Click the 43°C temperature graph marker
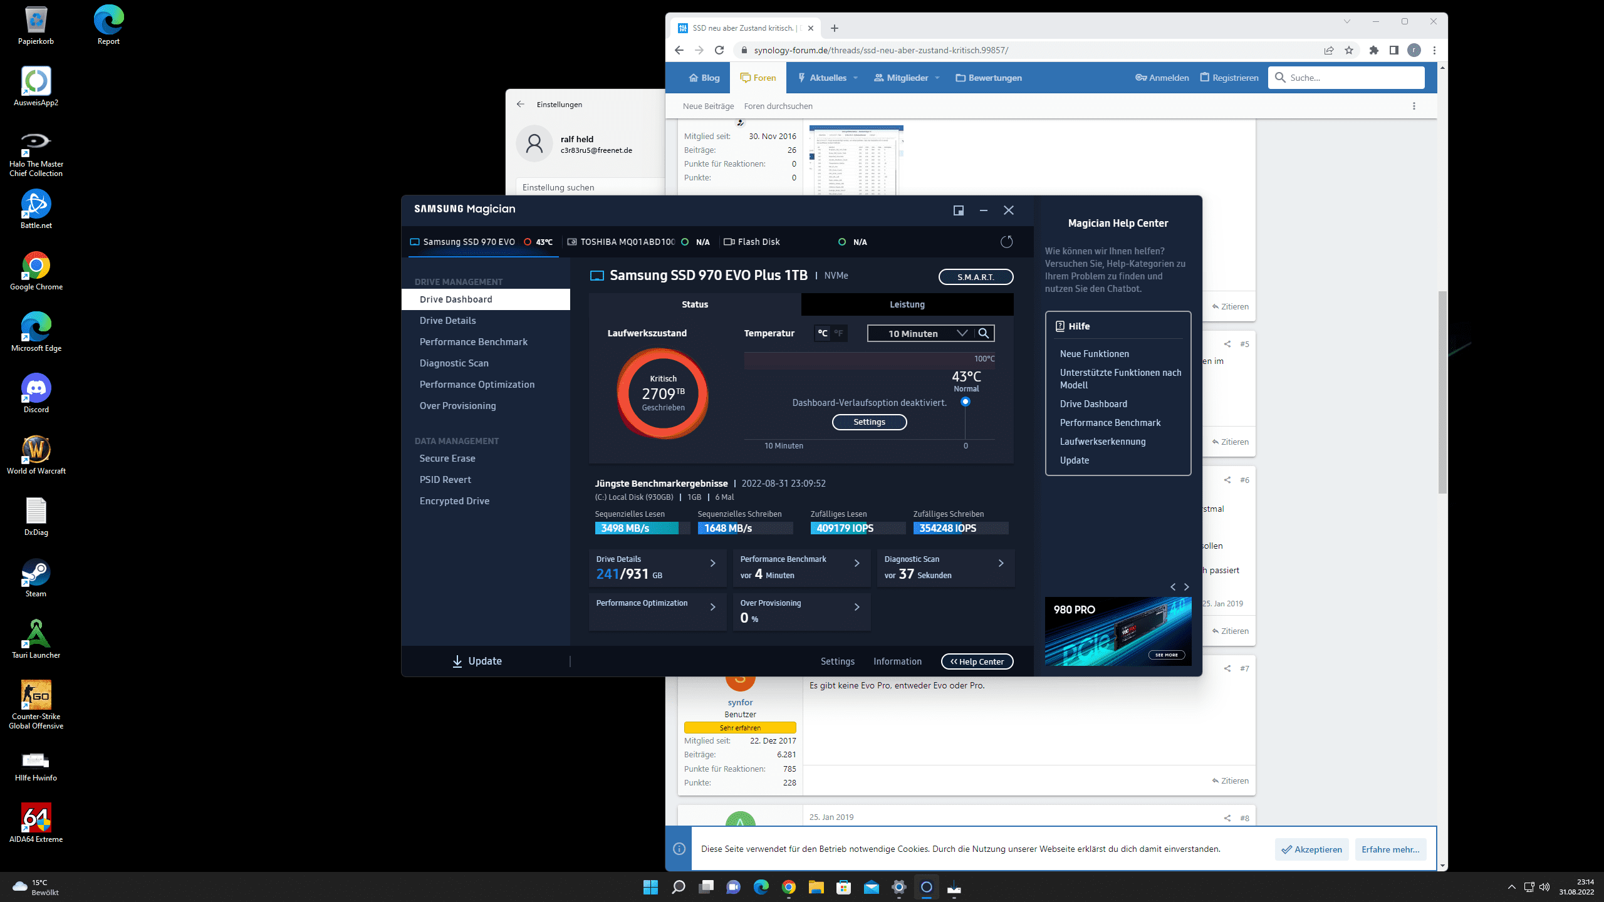 pyautogui.click(x=966, y=402)
